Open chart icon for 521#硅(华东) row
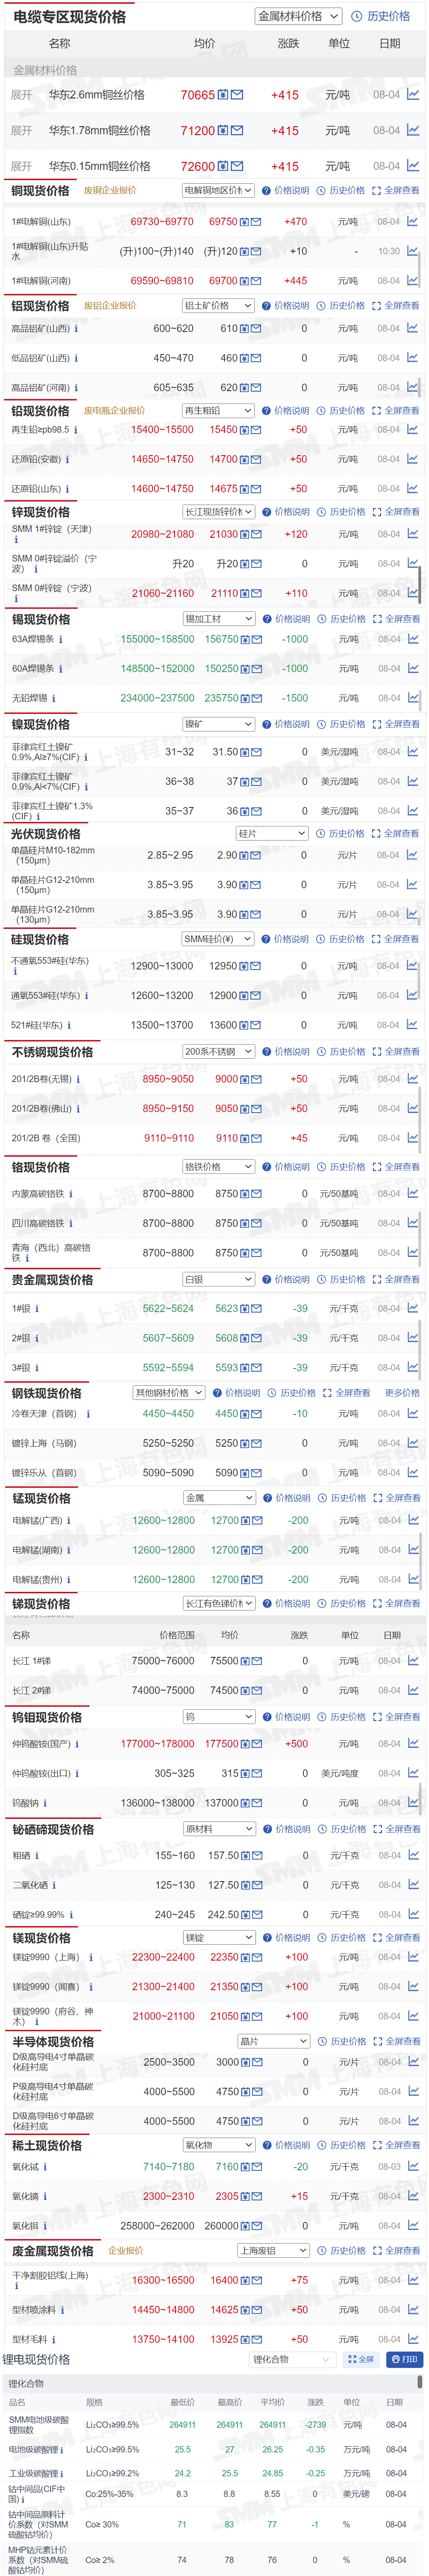Screen dimensions: 429x2576 point(413,1025)
